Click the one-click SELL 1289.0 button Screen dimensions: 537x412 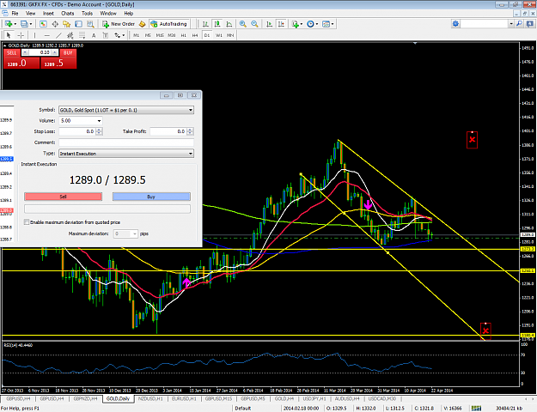pyautogui.click(x=21, y=63)
